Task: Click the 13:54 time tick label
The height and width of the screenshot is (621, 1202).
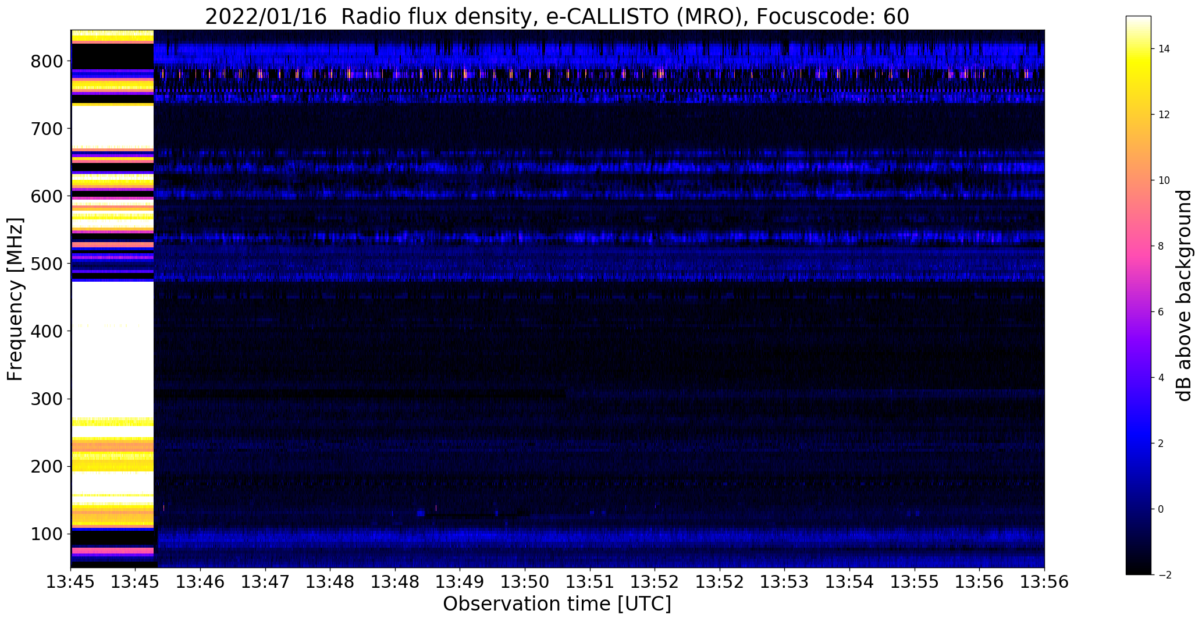Action: 849,582
